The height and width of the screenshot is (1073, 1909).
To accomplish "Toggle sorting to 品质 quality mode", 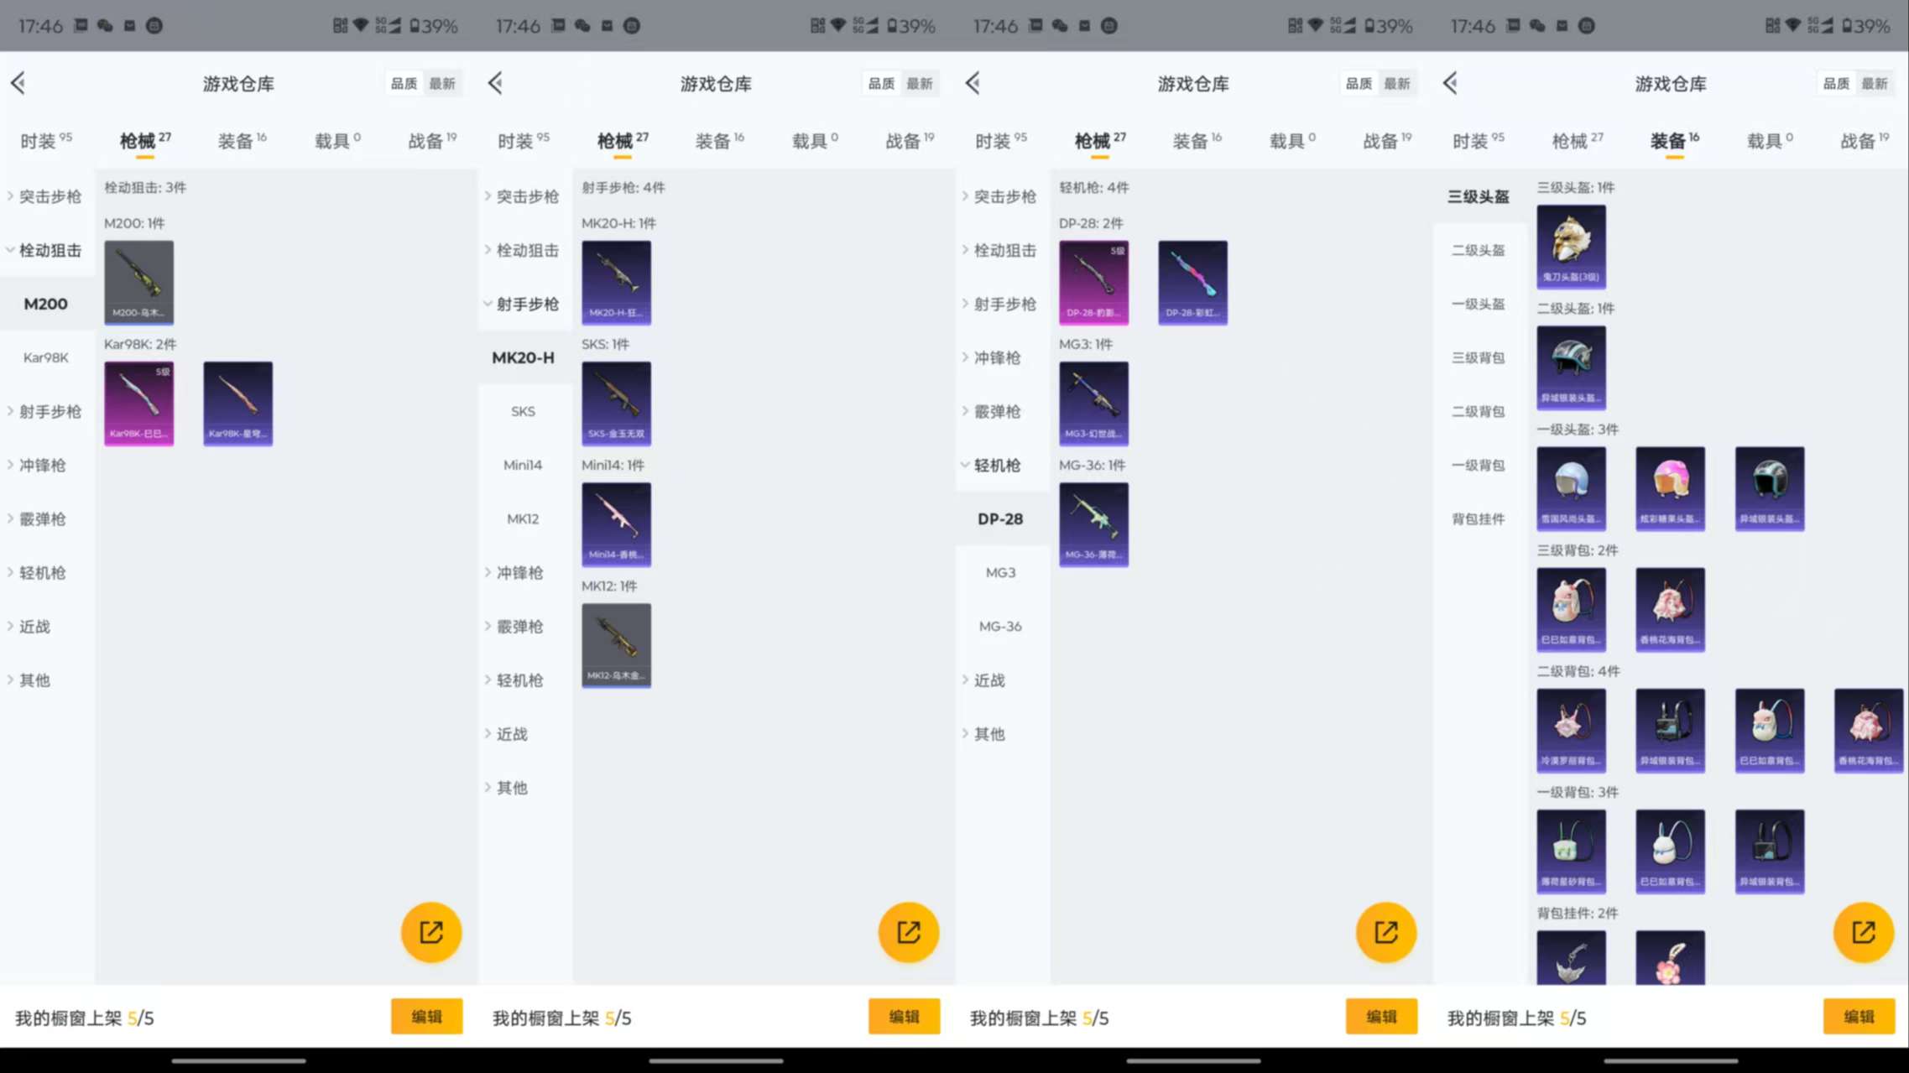I will [1834, 83].
